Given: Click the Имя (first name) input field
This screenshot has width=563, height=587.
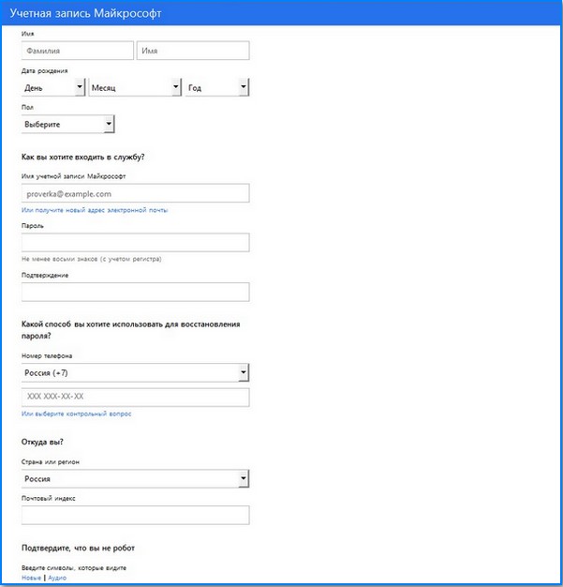Looking at the screenshot, I should pyautogui.click(x=193, y=52).
